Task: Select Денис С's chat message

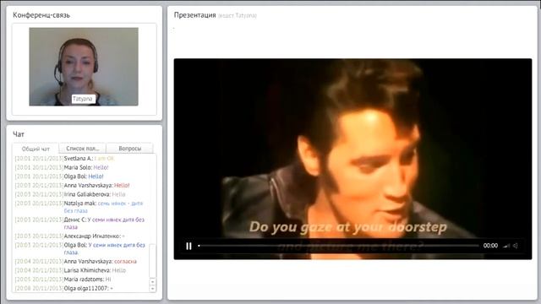Action: click(x=79, y=223)
